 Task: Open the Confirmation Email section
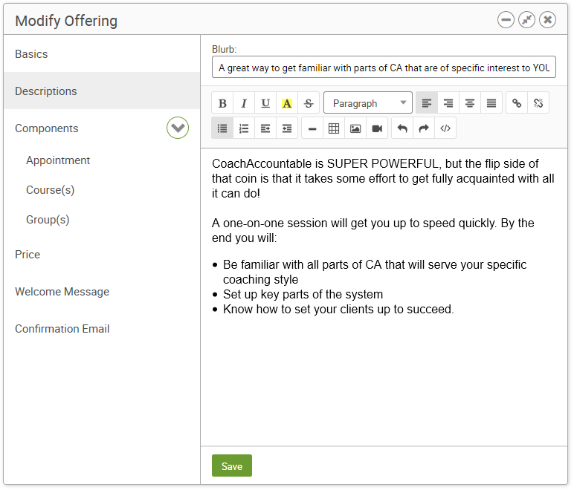pyautogui.click(x=102, y=329)
